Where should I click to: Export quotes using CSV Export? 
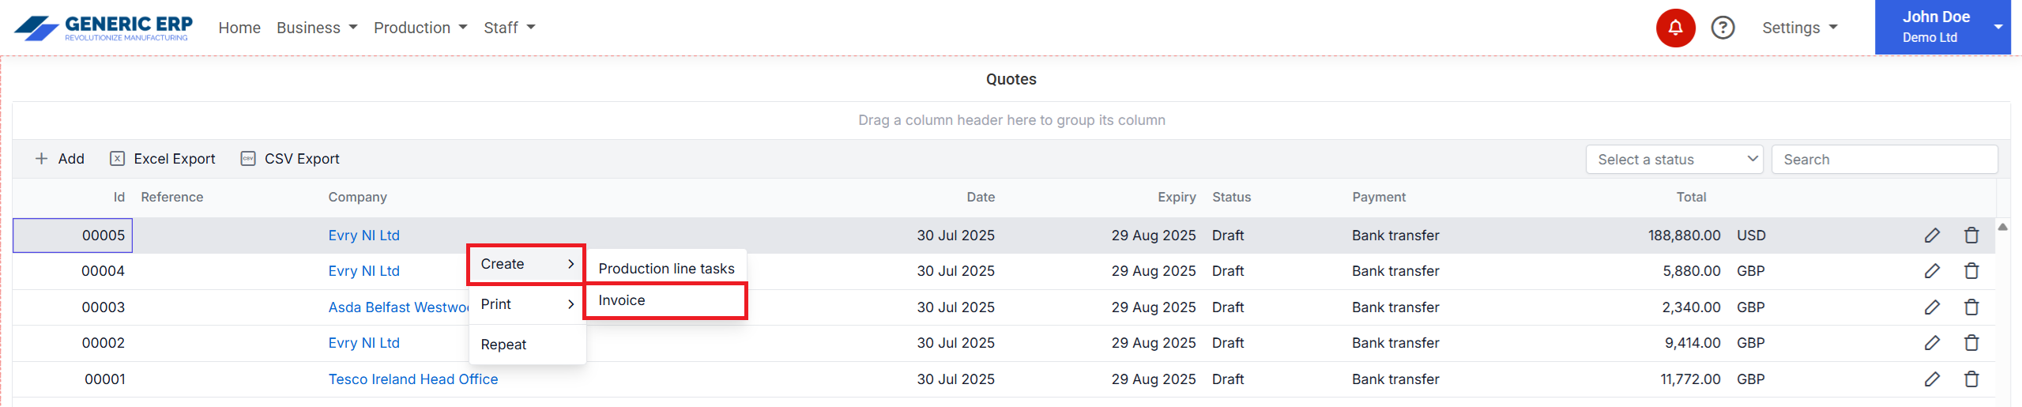coord(290,159)
